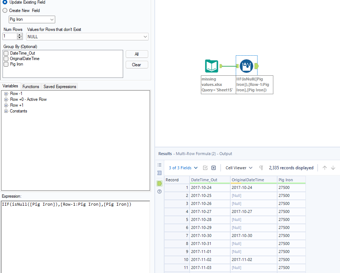Show the green output anchor data view

tap(159, 183)
